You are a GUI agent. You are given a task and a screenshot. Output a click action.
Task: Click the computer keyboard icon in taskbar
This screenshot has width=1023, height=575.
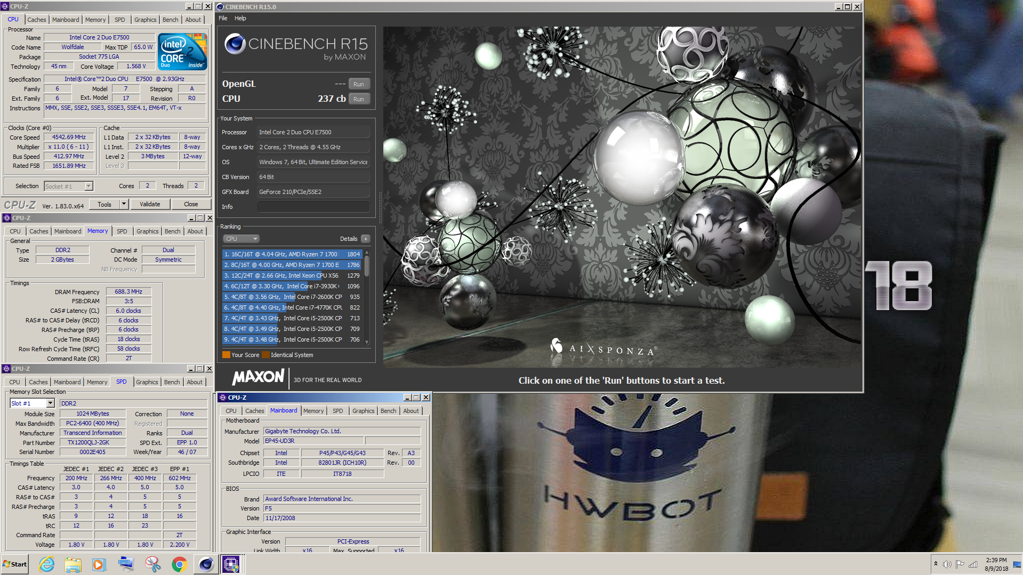(126, 564)
